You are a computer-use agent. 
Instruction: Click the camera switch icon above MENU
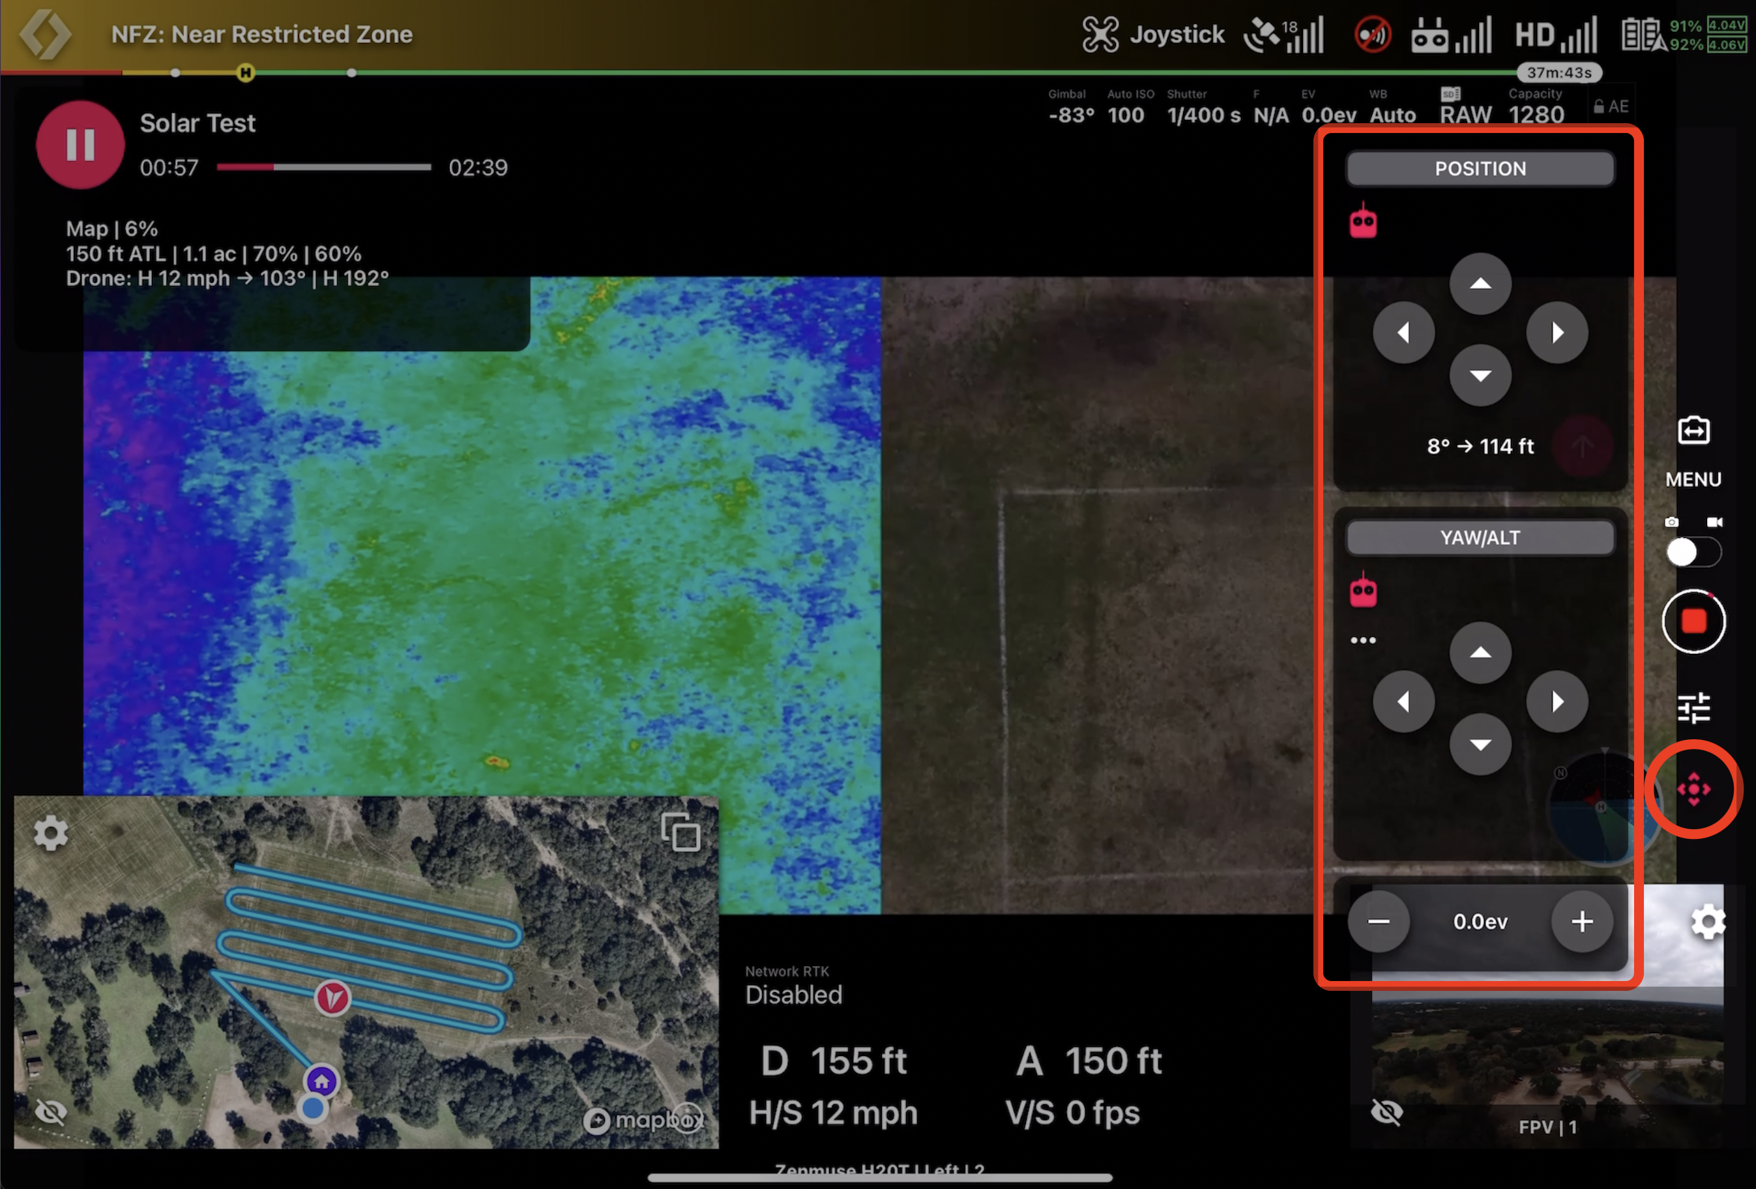[x=1693, y=431]
